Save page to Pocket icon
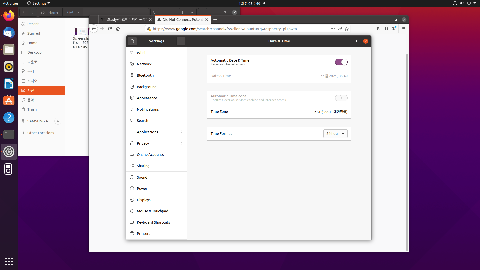Screen dimensions: 480x270 coord(340,29)
